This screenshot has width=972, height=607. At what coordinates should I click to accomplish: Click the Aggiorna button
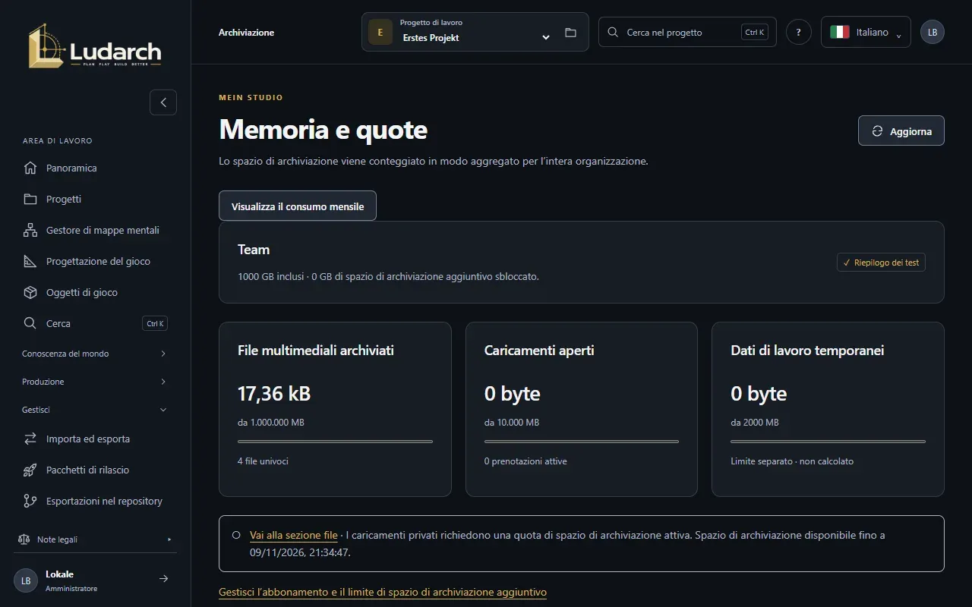coord(901,131)
